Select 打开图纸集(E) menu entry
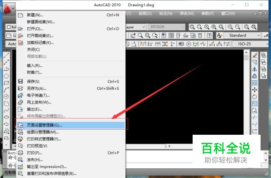271x178 pixels. 71,36
